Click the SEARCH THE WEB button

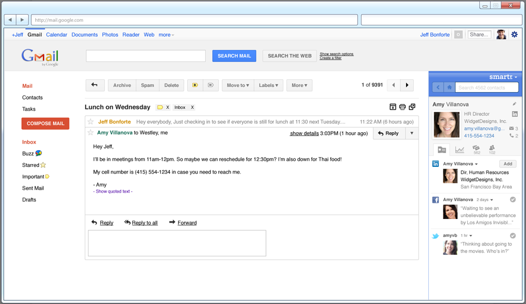point(289,56)
